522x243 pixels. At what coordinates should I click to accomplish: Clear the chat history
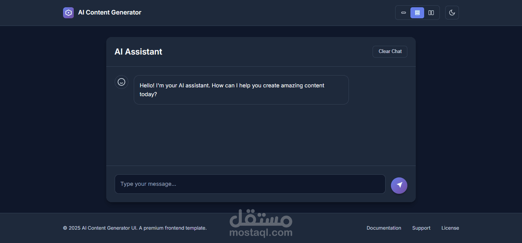pyautogui.click(x=390, y=51)
